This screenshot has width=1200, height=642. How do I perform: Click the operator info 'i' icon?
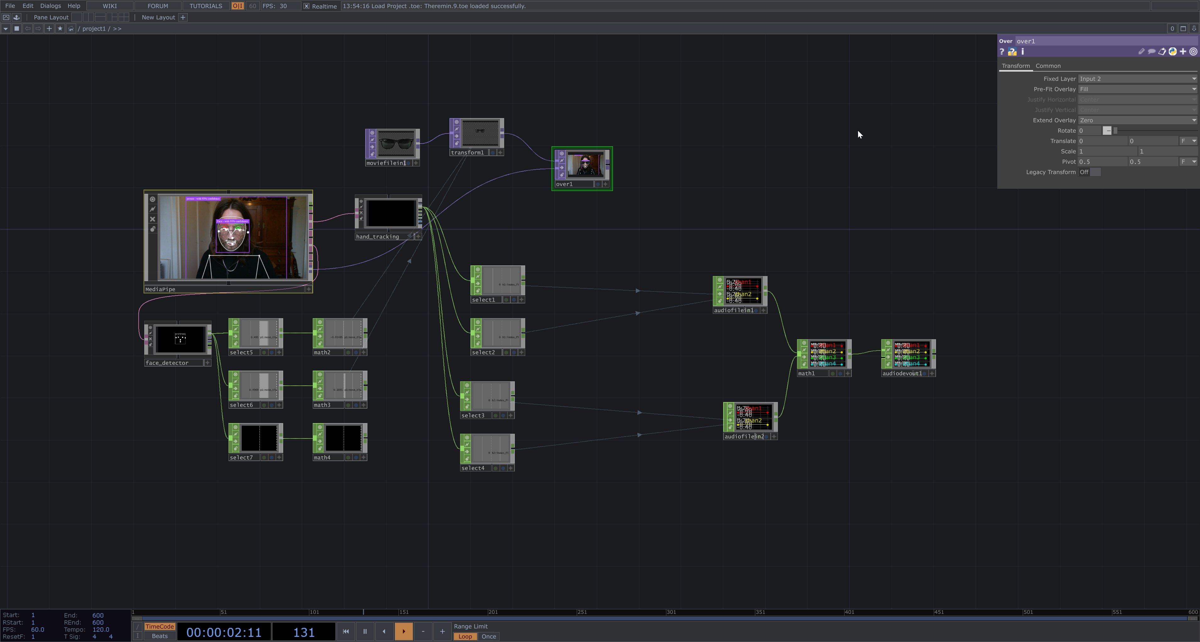1022,52
